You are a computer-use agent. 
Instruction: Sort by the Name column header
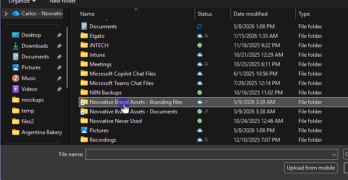87,14
